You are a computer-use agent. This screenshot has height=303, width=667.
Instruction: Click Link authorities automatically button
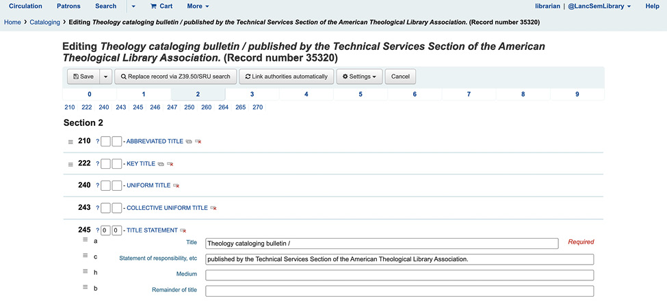tap(287, 77)
